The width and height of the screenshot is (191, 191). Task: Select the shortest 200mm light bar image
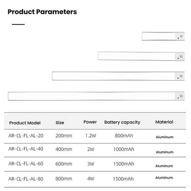coord(163,36)
